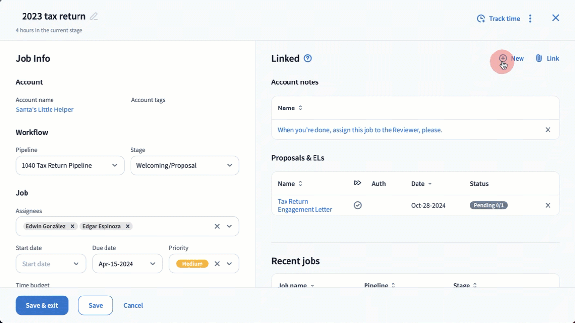Remove the linked account note

(x=548, y=130)
